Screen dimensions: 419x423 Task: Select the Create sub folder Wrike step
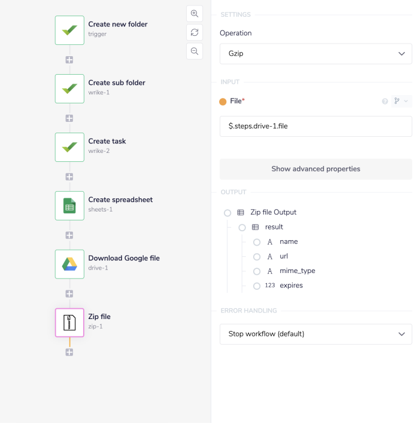click(x=69, y=88)
